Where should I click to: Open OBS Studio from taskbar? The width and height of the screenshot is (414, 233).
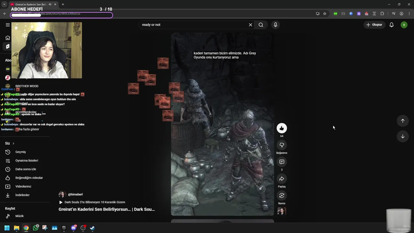tap(83, 228)
